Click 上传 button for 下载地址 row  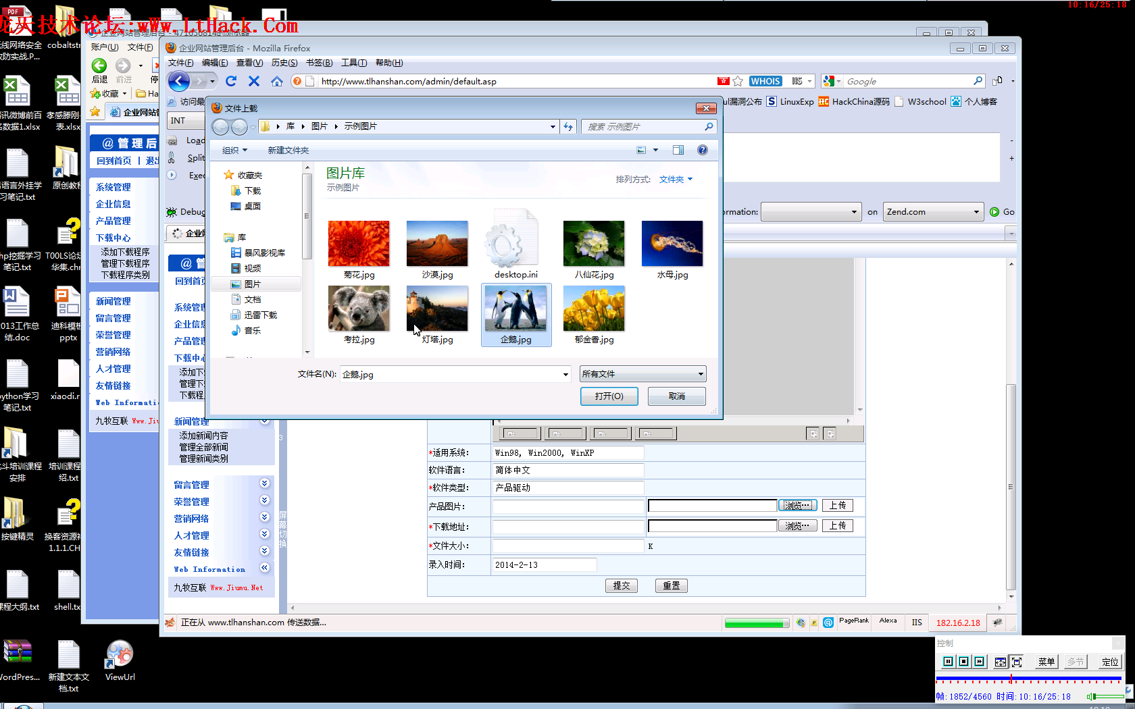tap(838, 525)
